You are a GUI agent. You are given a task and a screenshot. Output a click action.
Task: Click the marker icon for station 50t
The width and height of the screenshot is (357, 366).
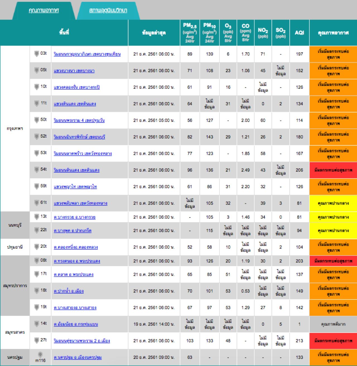coord(36,120)
